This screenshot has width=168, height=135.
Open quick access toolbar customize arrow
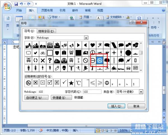point(36,4)
